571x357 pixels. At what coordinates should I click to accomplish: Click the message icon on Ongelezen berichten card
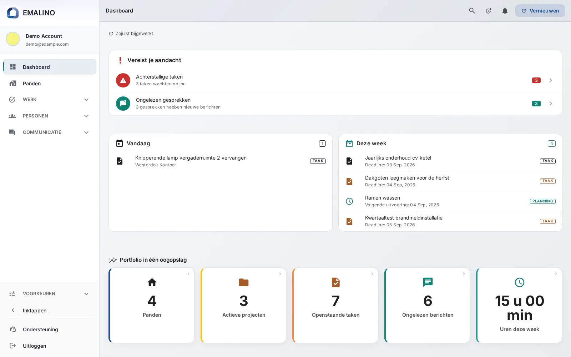[428, 282]
